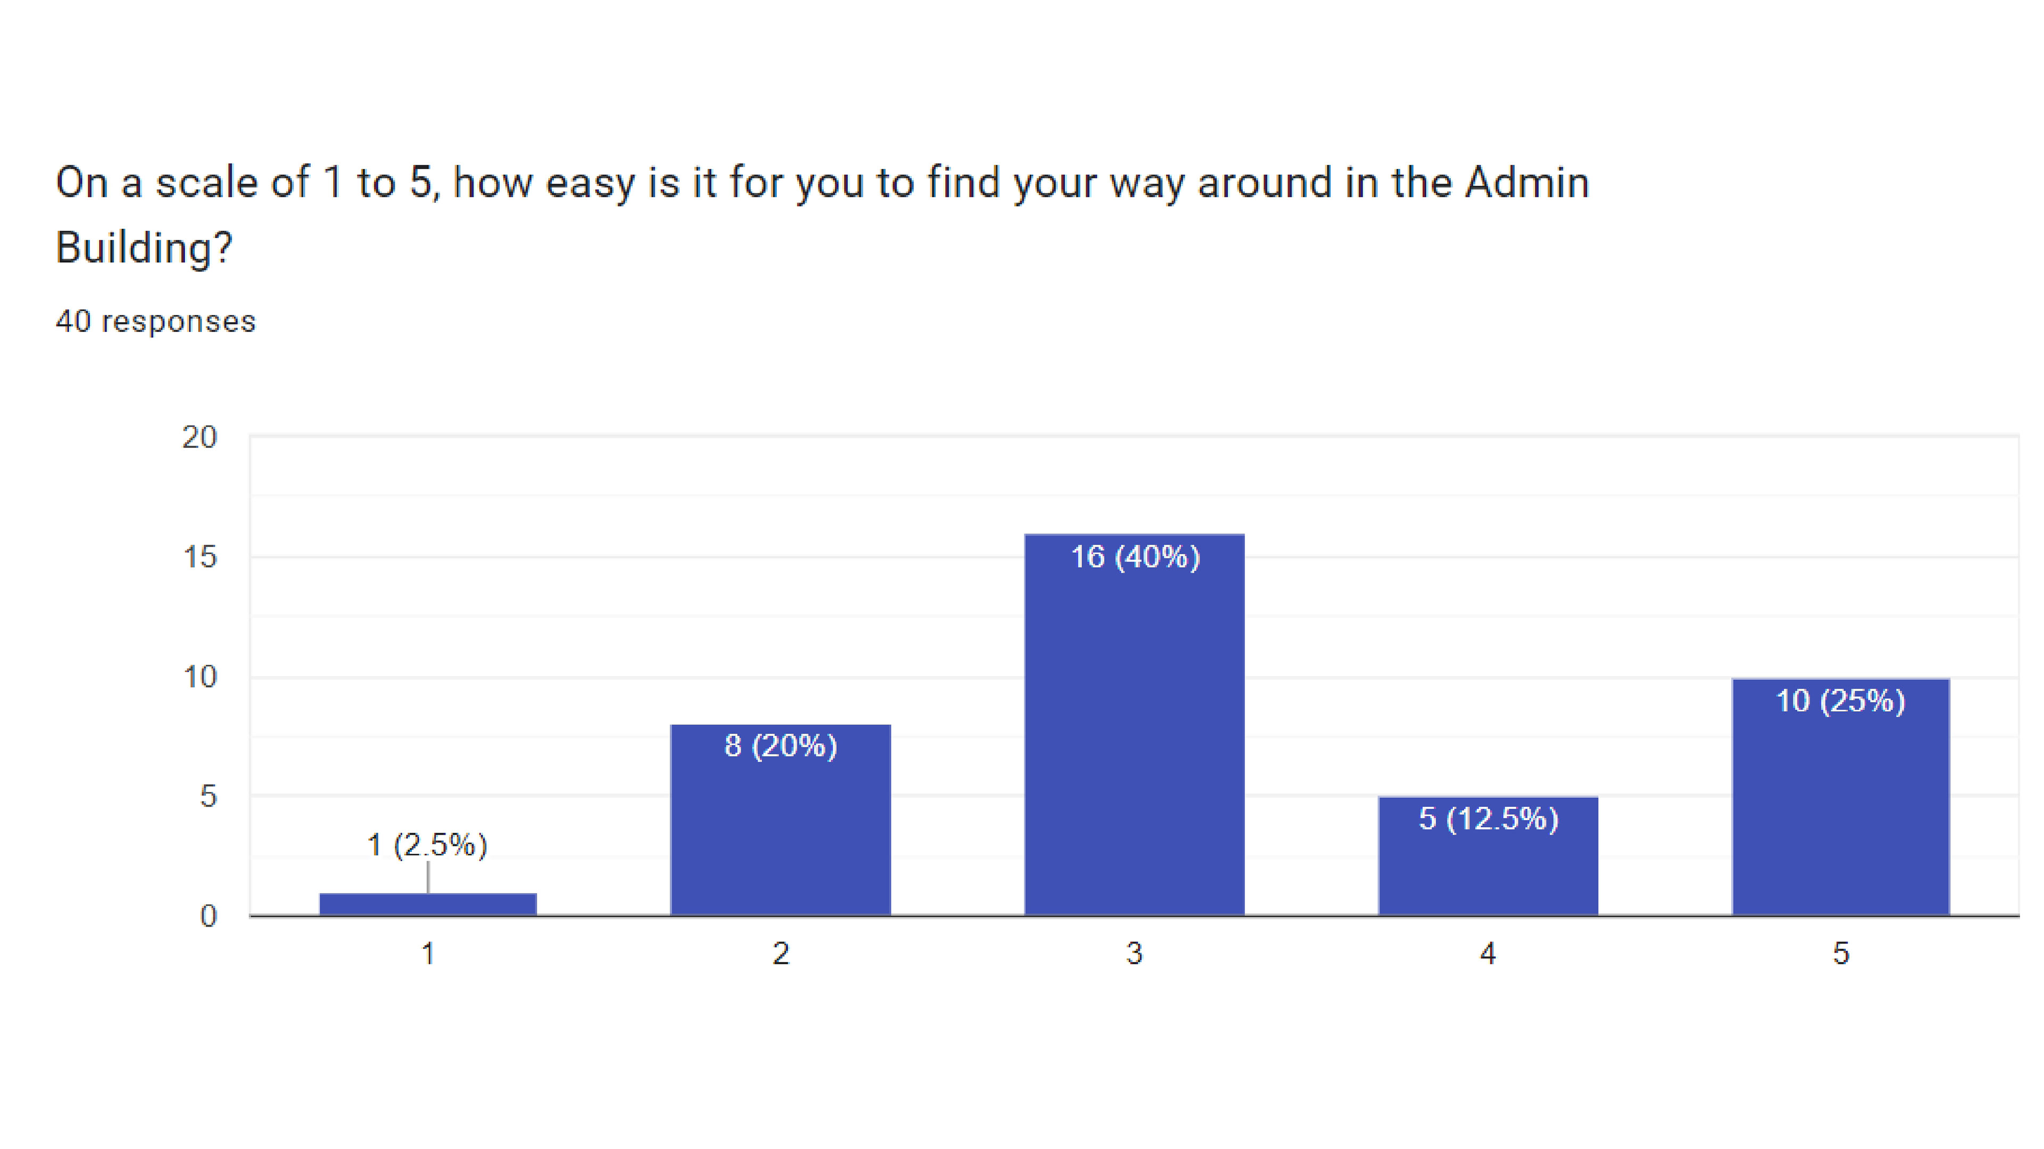Screen dimensions: 2044x1149
Task: Click y-axis label 20
Action: tap(199, 437)
